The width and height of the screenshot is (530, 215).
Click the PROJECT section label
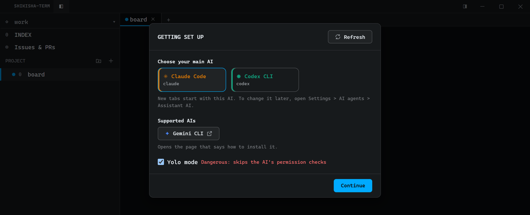15,61
